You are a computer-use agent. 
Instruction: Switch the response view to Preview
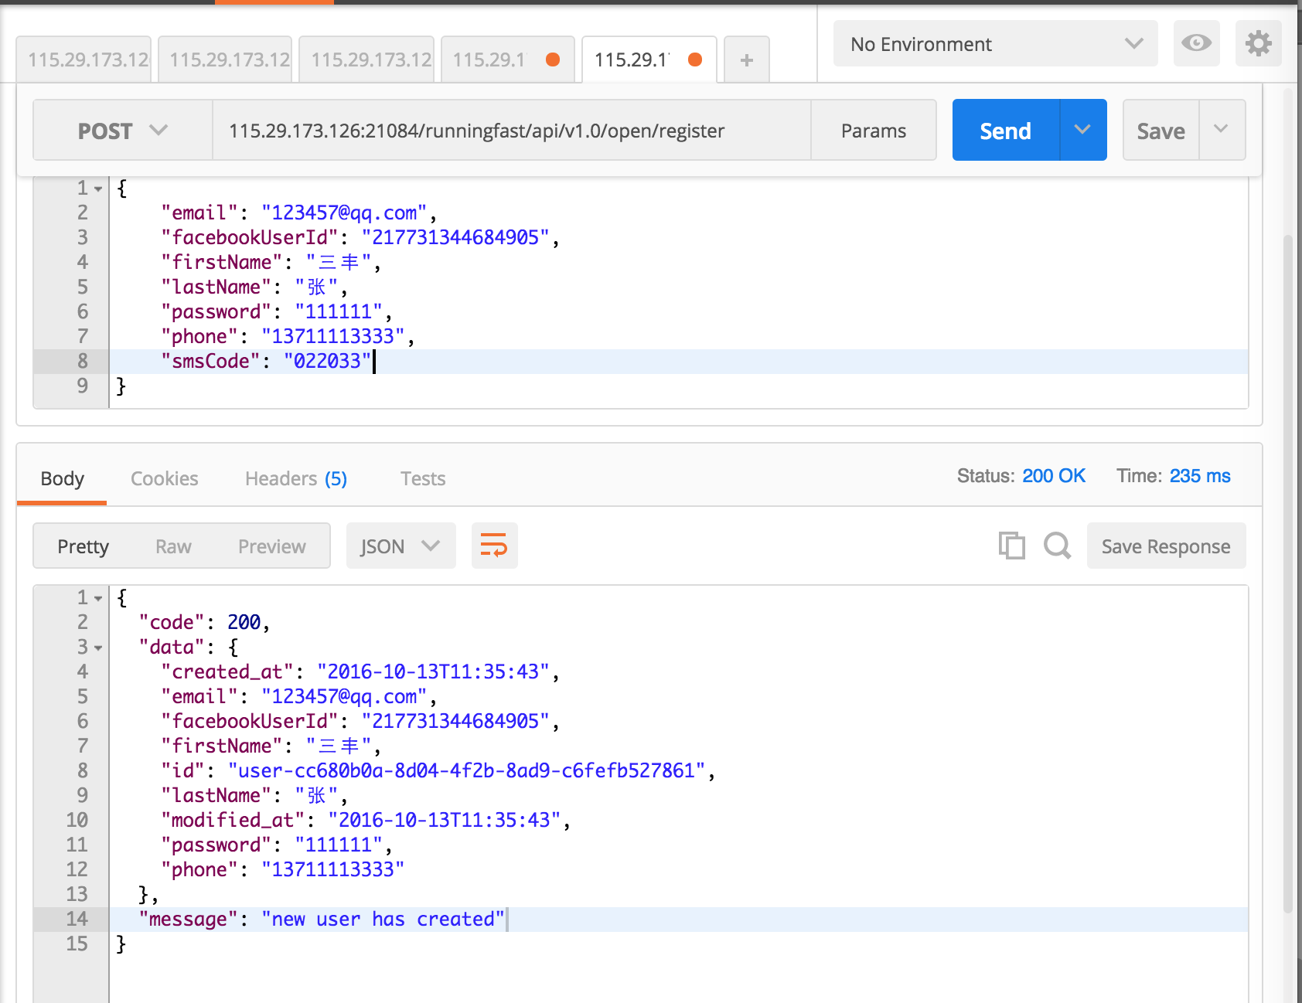click(x=271, y=546)
